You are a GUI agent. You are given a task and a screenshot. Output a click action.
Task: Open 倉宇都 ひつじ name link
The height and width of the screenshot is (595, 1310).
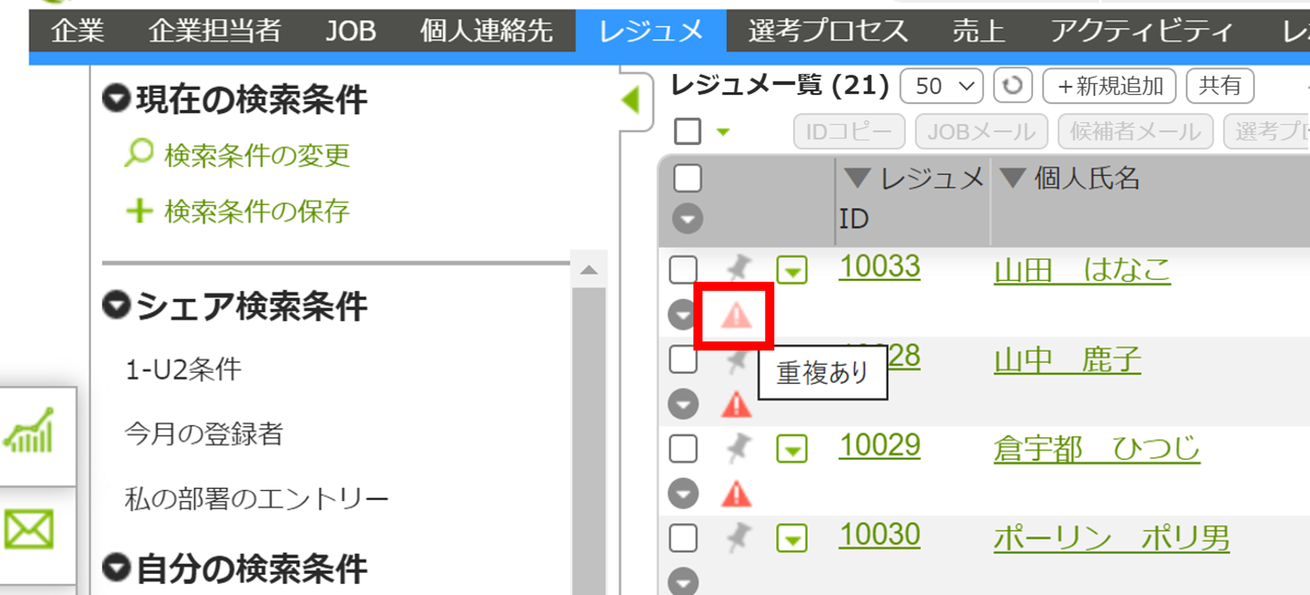click(1097, 449)
